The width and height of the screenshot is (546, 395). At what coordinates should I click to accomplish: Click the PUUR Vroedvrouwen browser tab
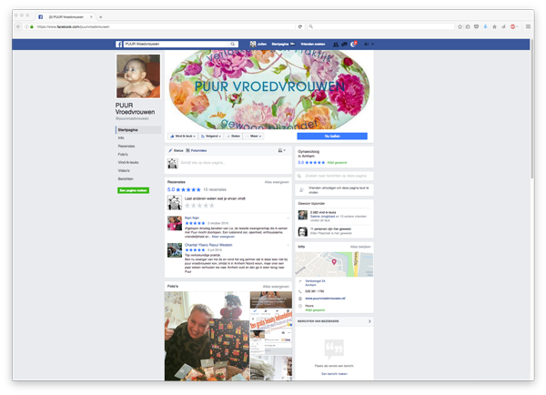click(66, 16)
